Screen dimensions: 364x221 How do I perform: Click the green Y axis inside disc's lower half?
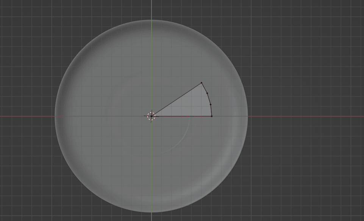click(152, 170)
